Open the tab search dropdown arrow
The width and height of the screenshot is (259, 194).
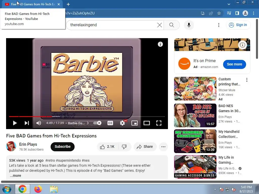coord(229,4)
